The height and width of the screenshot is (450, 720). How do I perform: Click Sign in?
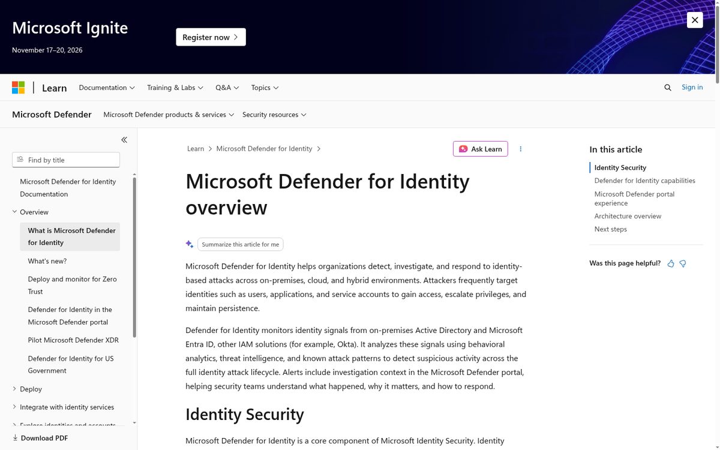692,87
